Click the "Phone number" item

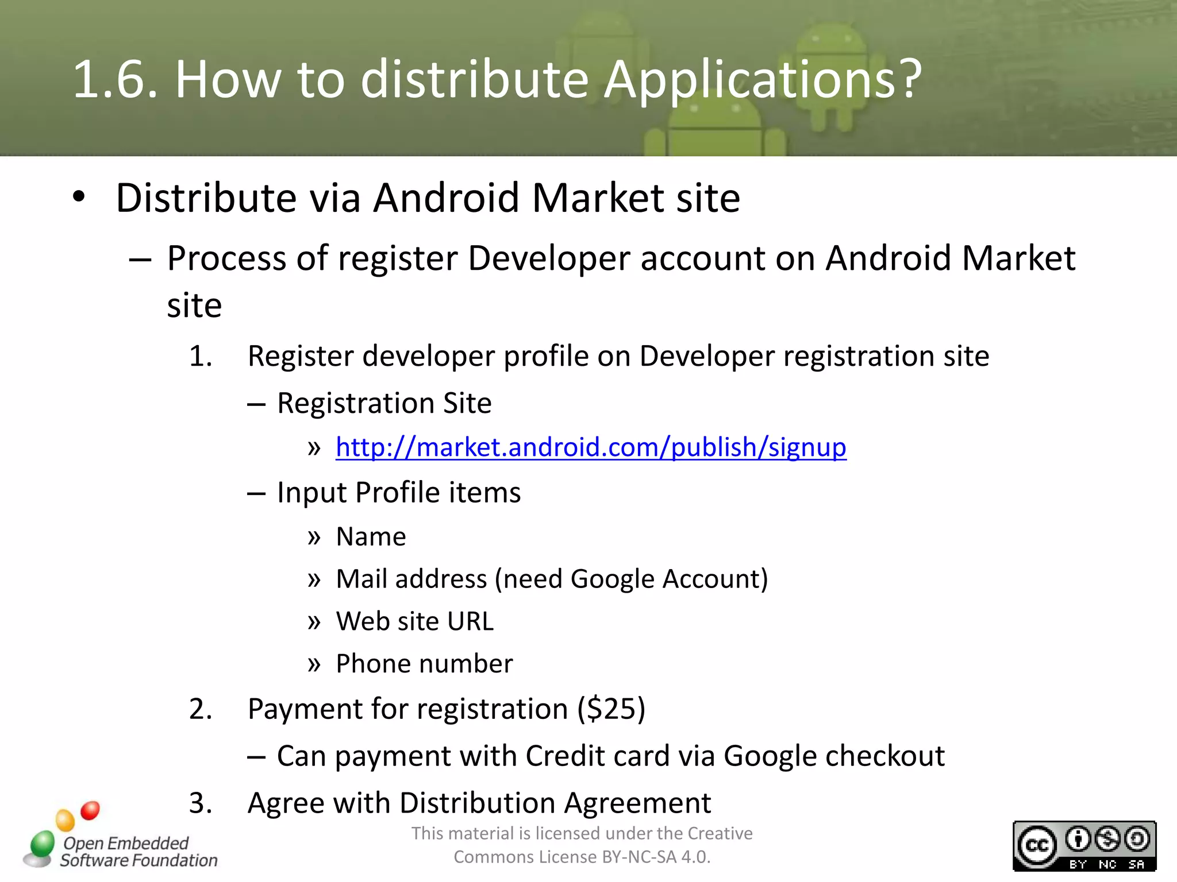tap(424, 664)
